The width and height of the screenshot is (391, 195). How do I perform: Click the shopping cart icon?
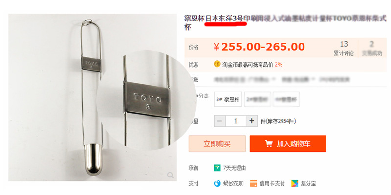tap(268, 143)
